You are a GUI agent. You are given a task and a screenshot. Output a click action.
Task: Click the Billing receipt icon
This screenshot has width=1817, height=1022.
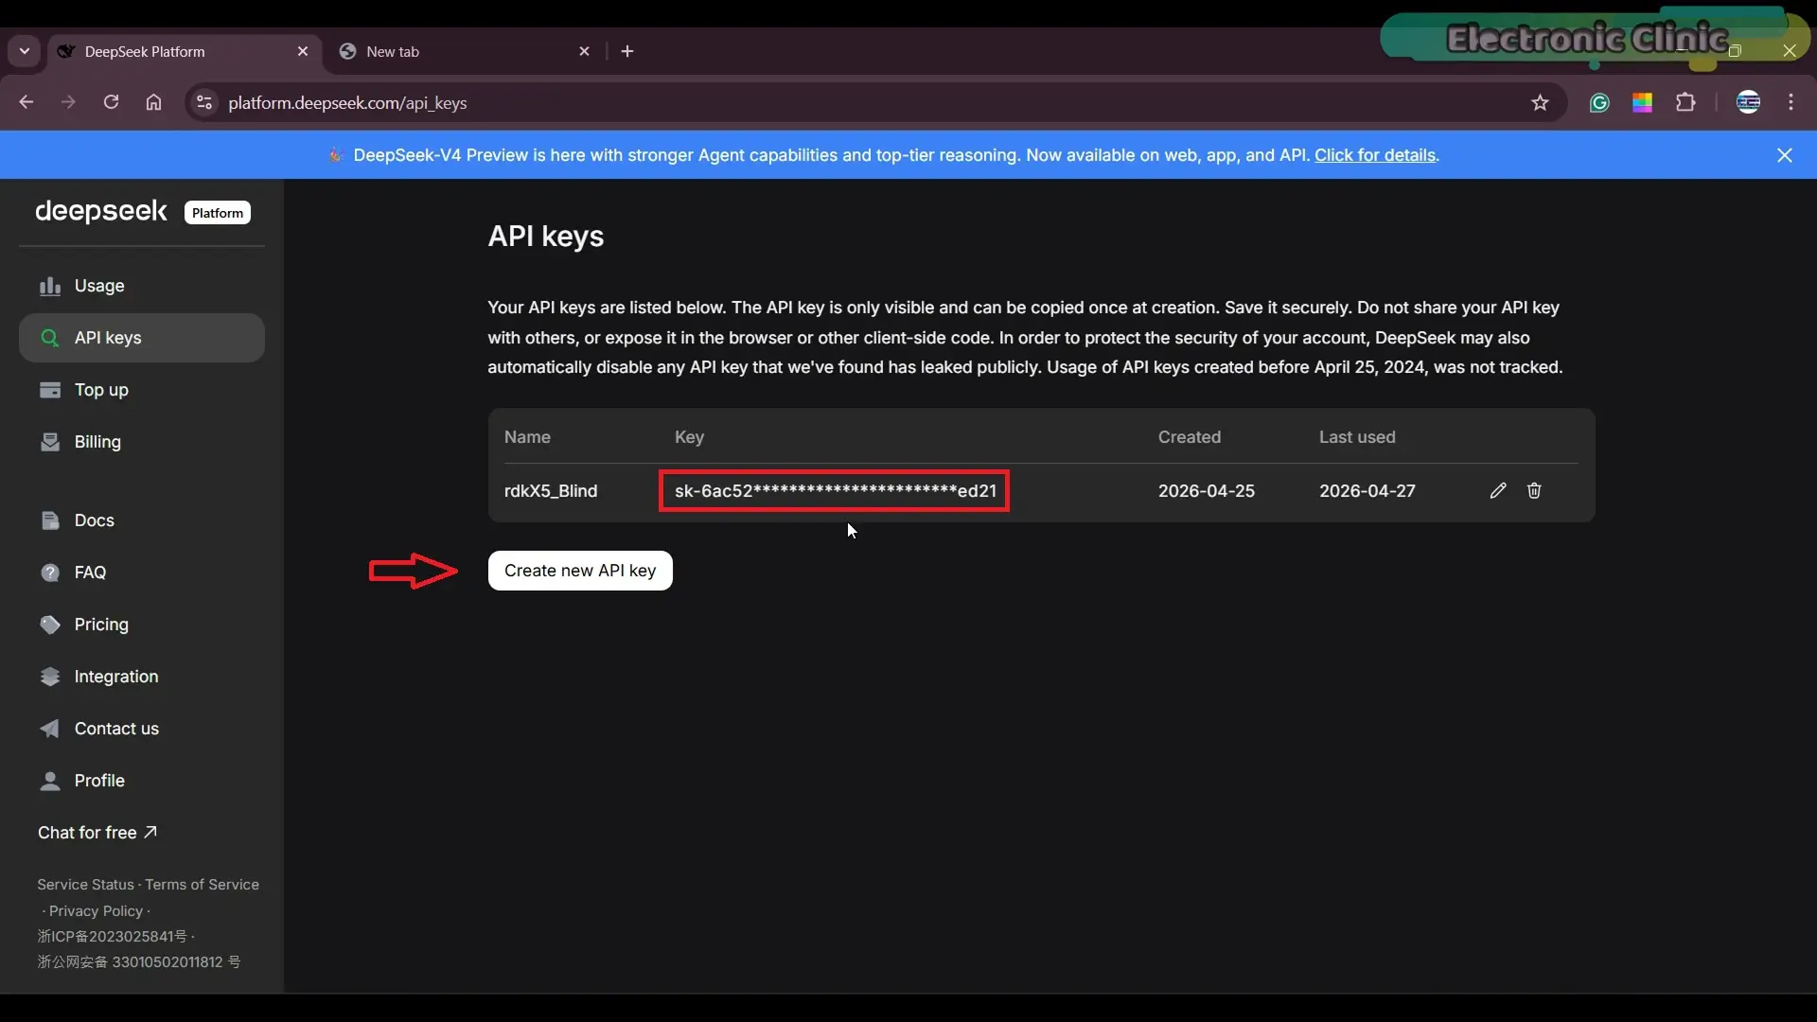pos(50,442)
